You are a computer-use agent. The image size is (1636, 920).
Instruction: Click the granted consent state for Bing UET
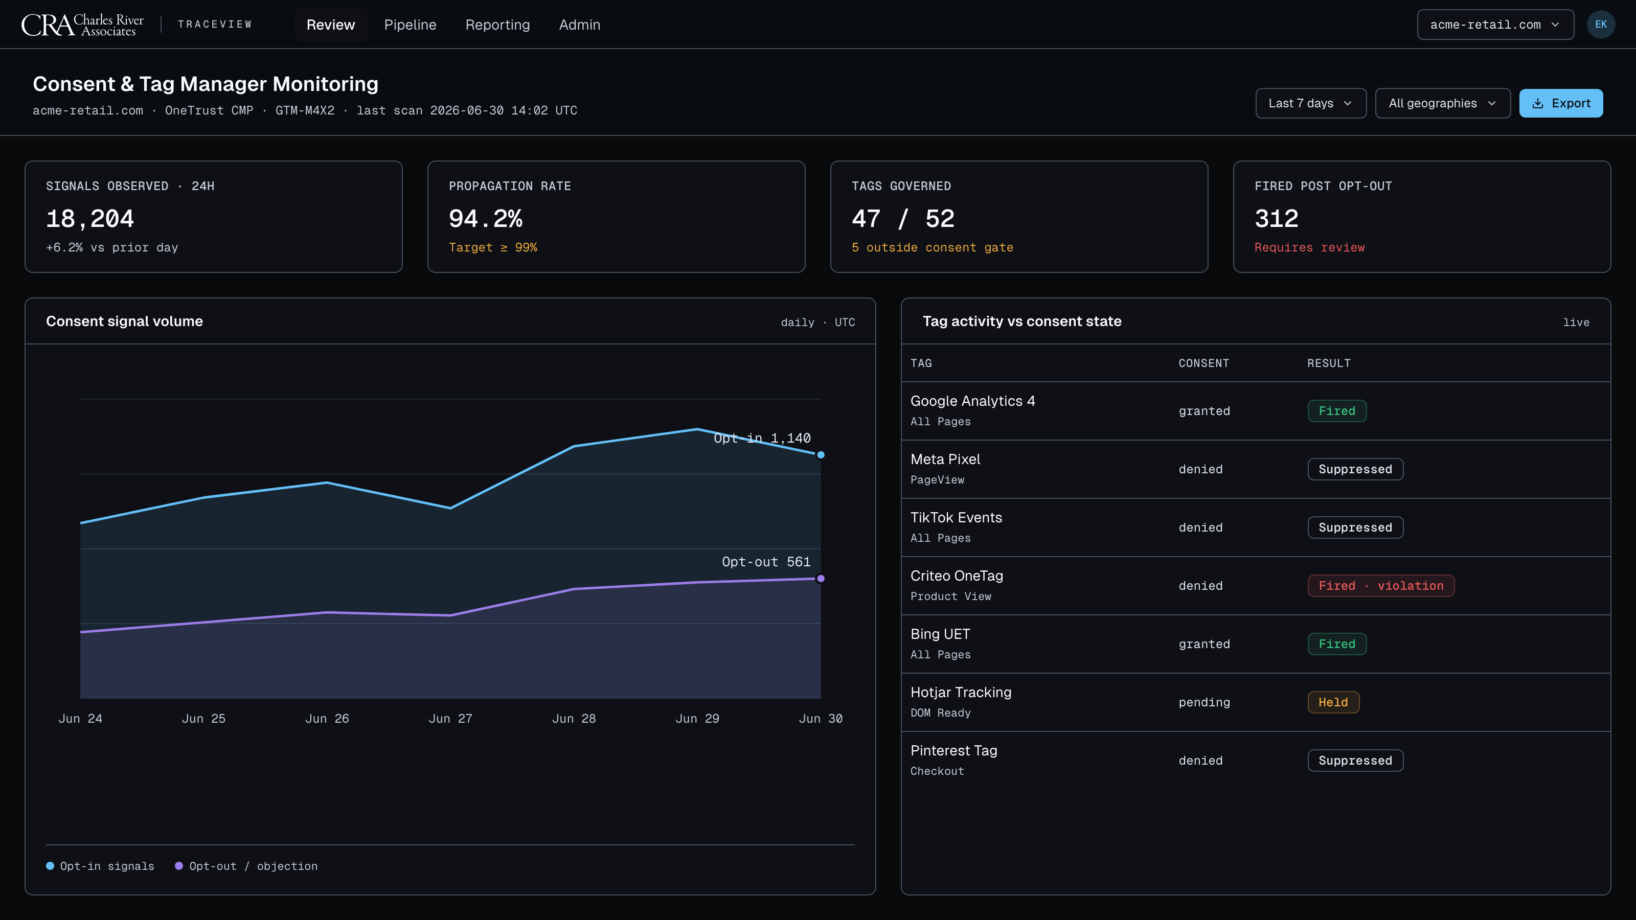tap(1204, 645)
